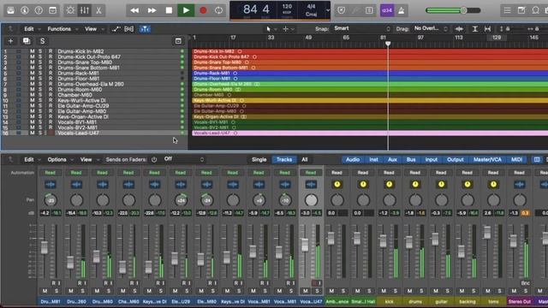Click bar 97 on the ruler

(420, 38)
